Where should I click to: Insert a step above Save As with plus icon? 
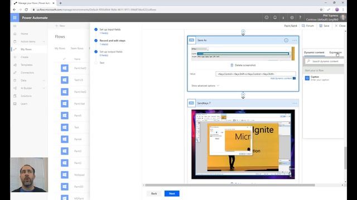coord(243,32)
